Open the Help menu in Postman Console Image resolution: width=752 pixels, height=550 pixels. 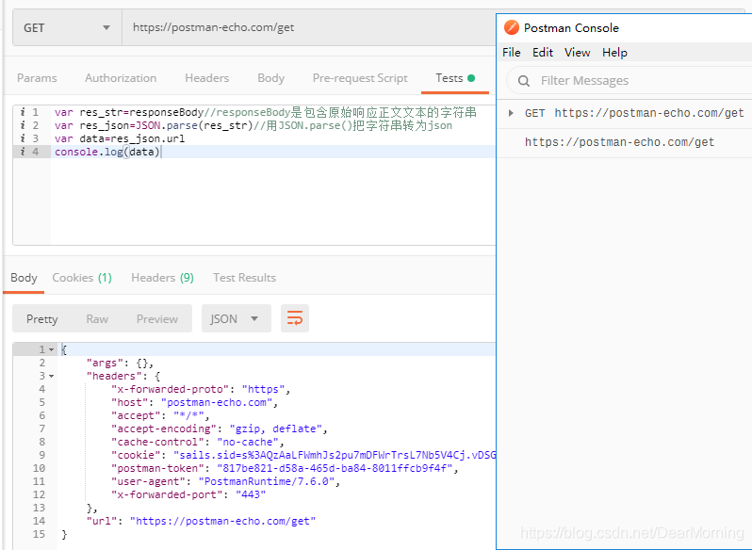point(614,53)
